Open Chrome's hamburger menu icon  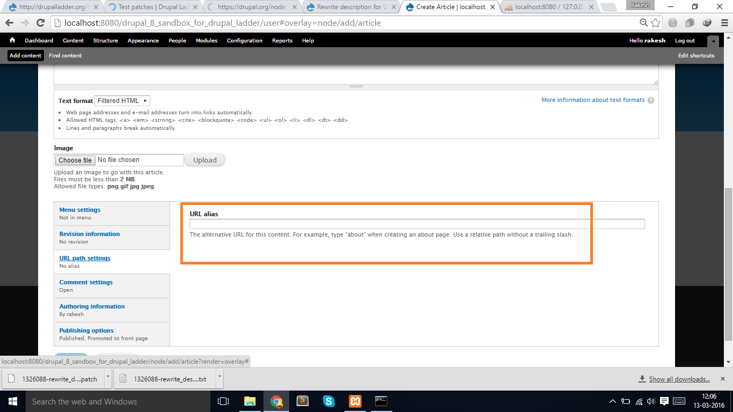[x=721, y=24]
